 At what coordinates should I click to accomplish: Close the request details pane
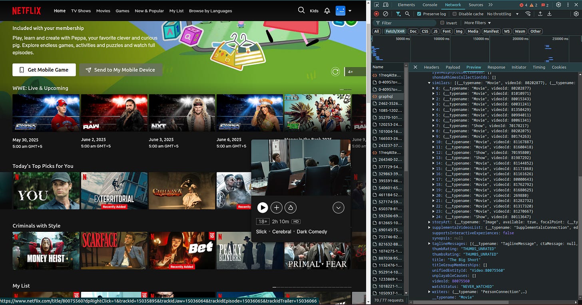415,67
